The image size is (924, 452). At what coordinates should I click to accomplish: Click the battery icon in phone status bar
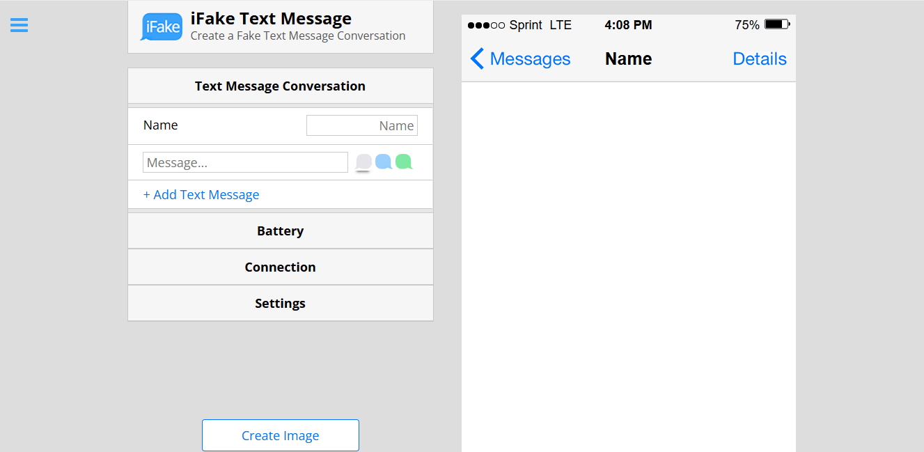click(777, 24)
